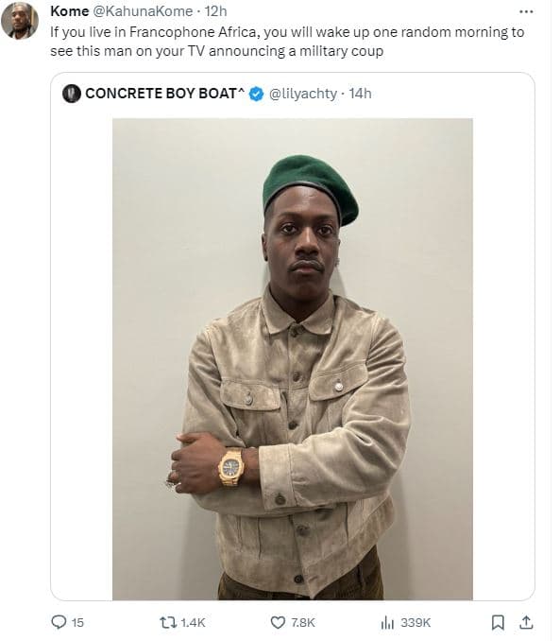The height and width of the screenshot is (641, 560).
Task: Click the share upload icon
Action: [526, 622]
